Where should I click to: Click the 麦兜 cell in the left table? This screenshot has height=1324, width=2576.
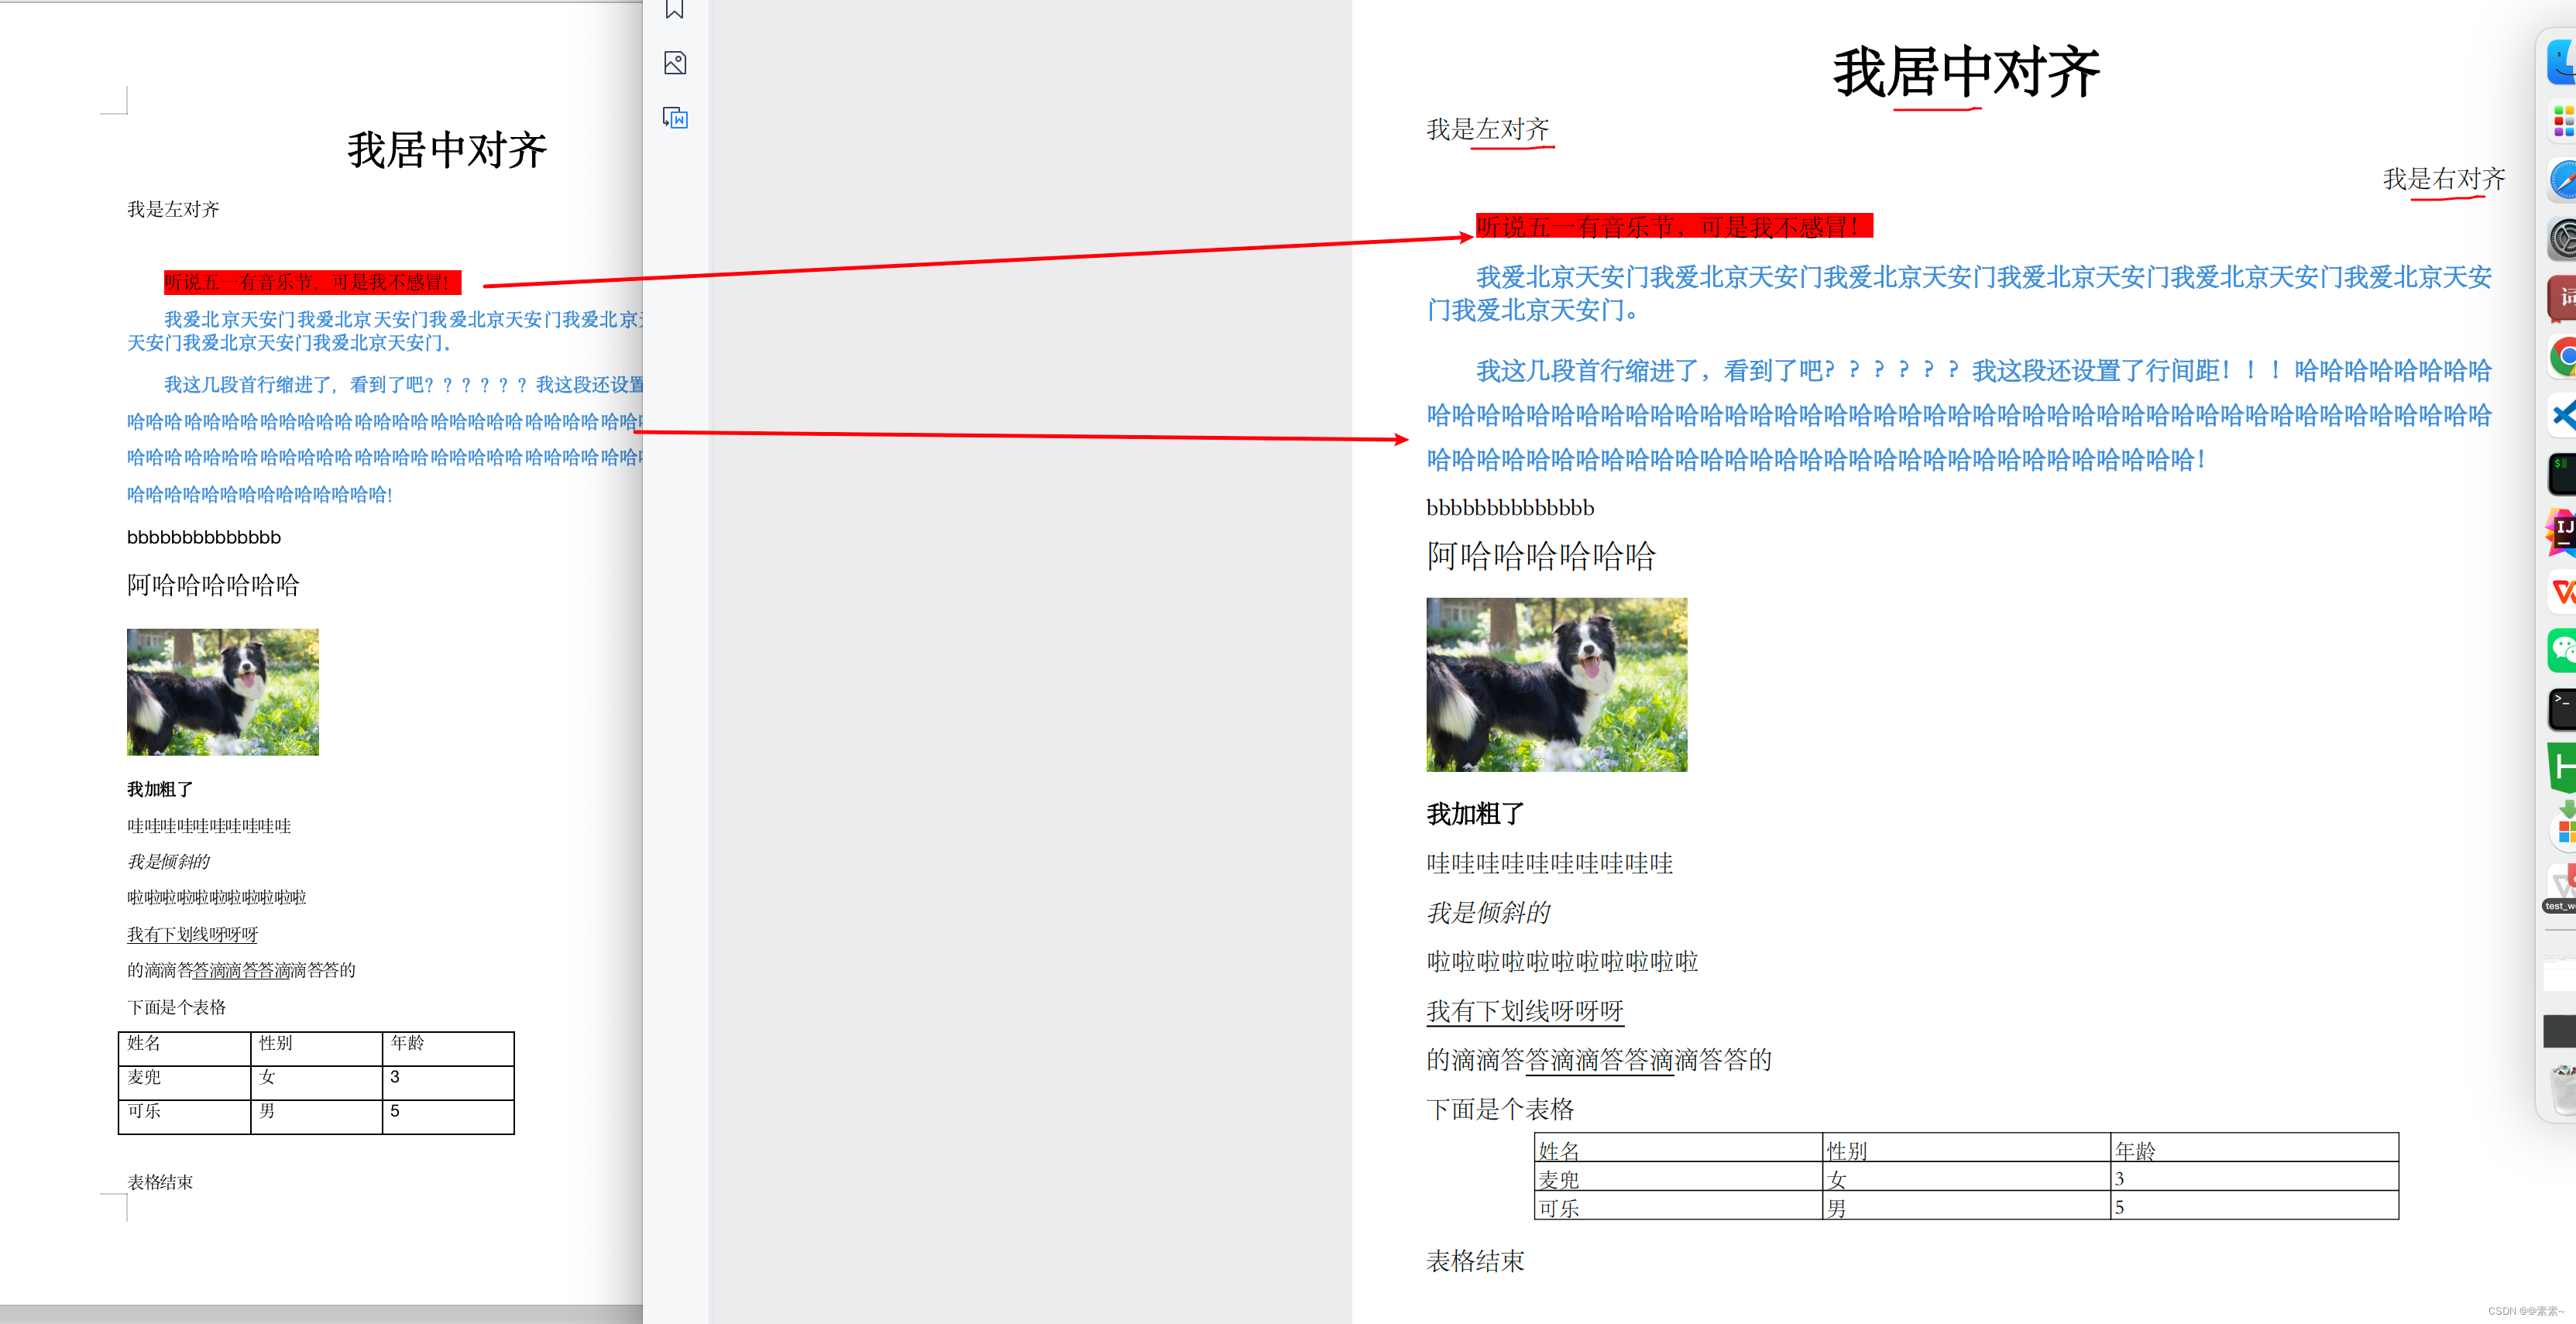[184, 1083]
